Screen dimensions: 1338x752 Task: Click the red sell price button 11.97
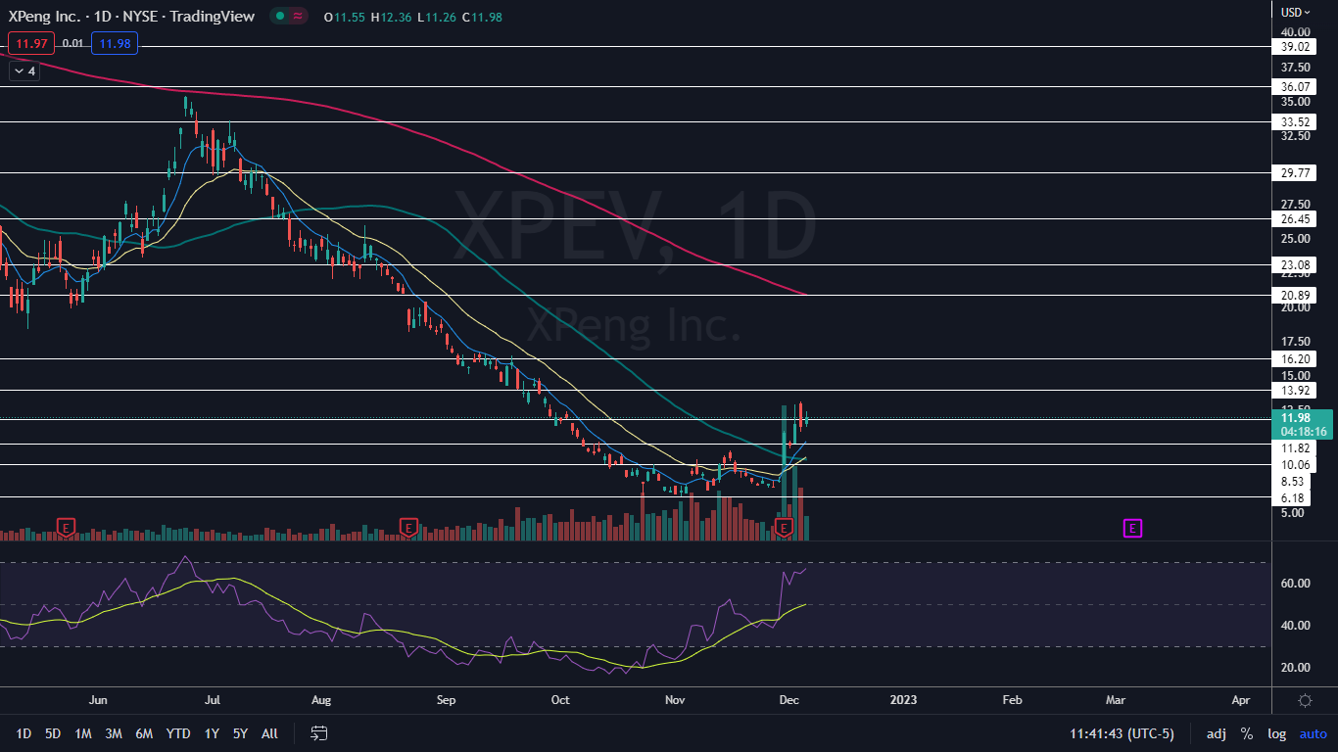point(30,43)
